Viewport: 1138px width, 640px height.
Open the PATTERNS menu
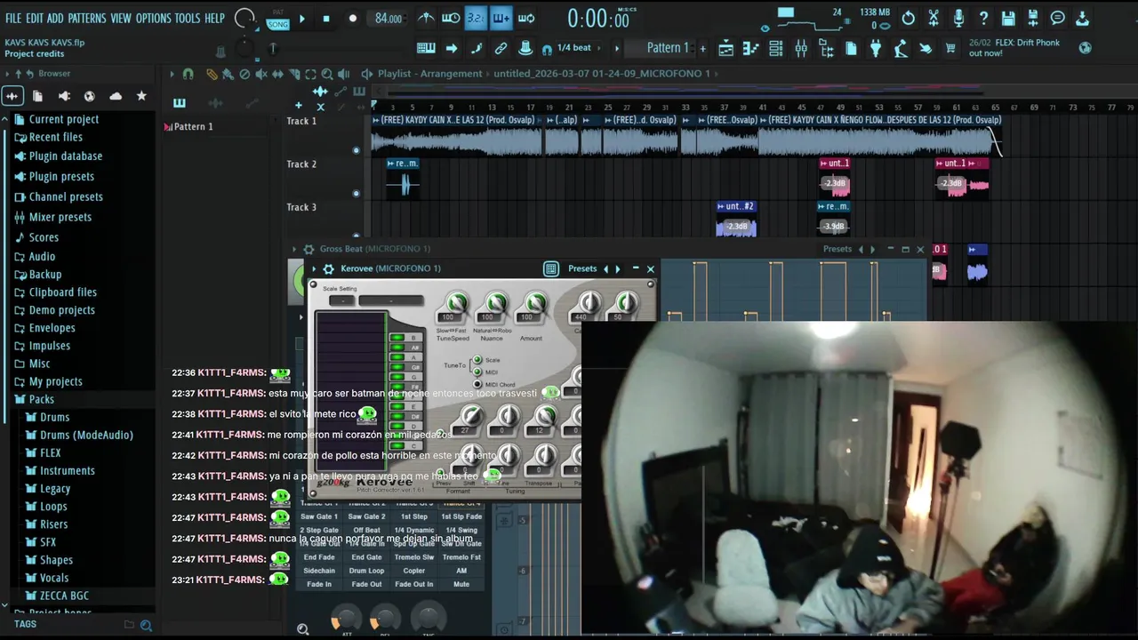pos(87,18)
